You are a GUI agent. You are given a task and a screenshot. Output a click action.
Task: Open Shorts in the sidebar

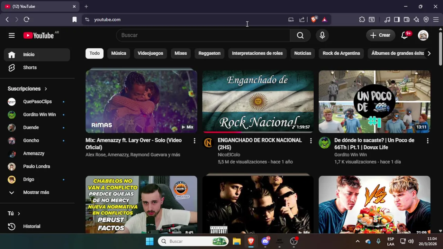coord(37,67)
